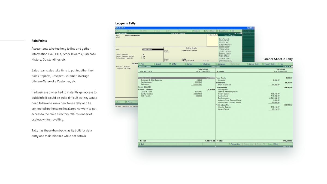This screenshot has height=184, width=327.
Task: Select the Advance Under Reverse Charge entry
Action: (x=230, y=100)
